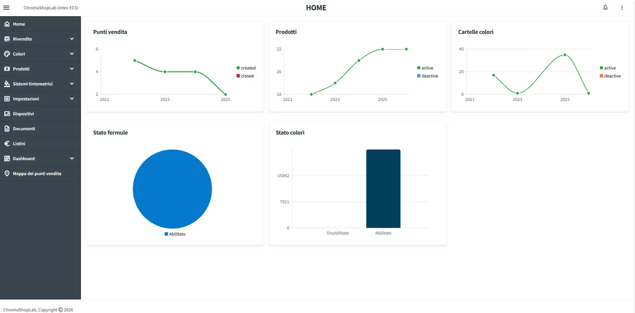Click the Abilitato axis label in Stato colori

pyautogui.click(x=383, y=233)
